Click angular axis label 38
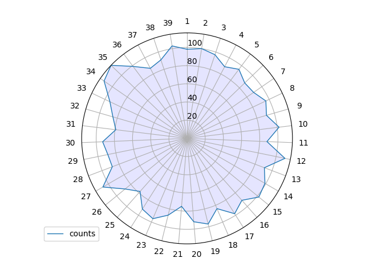The image size is (365, 274). 150,27
